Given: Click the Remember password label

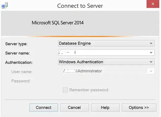Looking at the screenshot, I should 89,90.
